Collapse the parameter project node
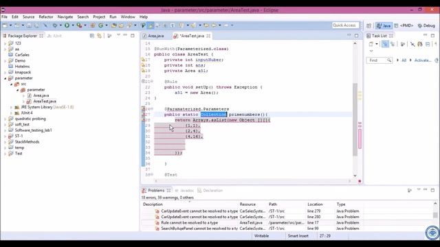The width and height of the screenshot is (440, 247). (5, 78)
